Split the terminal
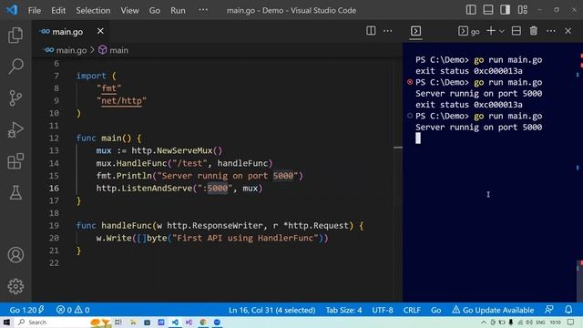Image resolution: width=583 pixels, height=328 pixels. coord(517,31)
